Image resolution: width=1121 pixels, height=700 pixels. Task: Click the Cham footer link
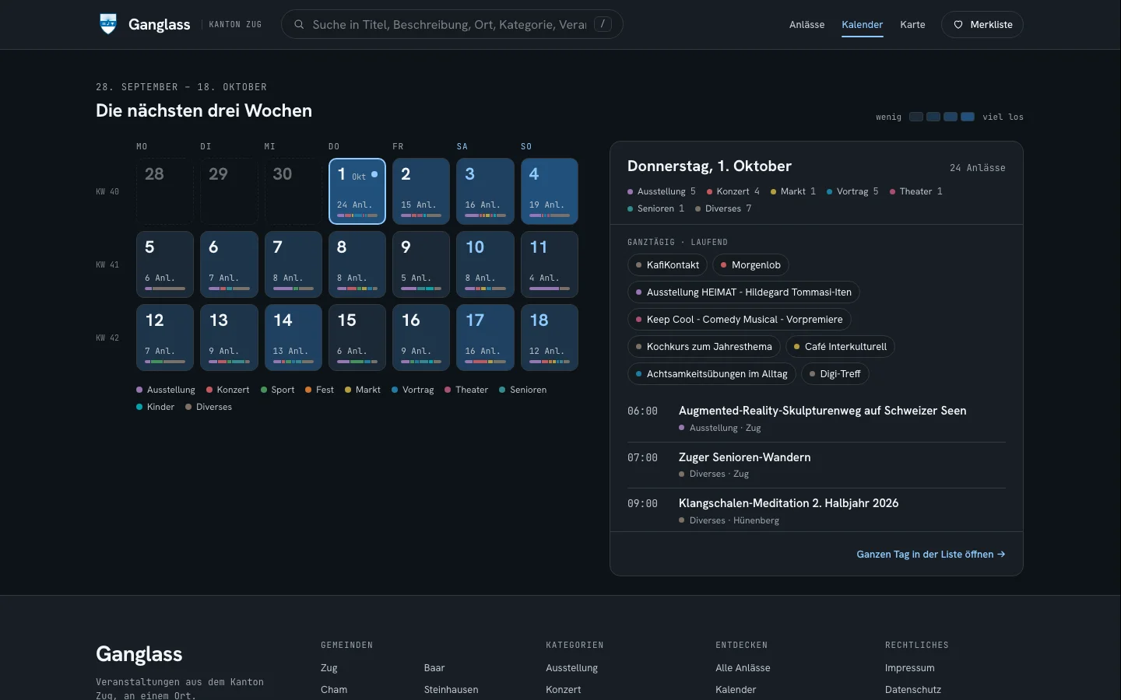[334, 690]
